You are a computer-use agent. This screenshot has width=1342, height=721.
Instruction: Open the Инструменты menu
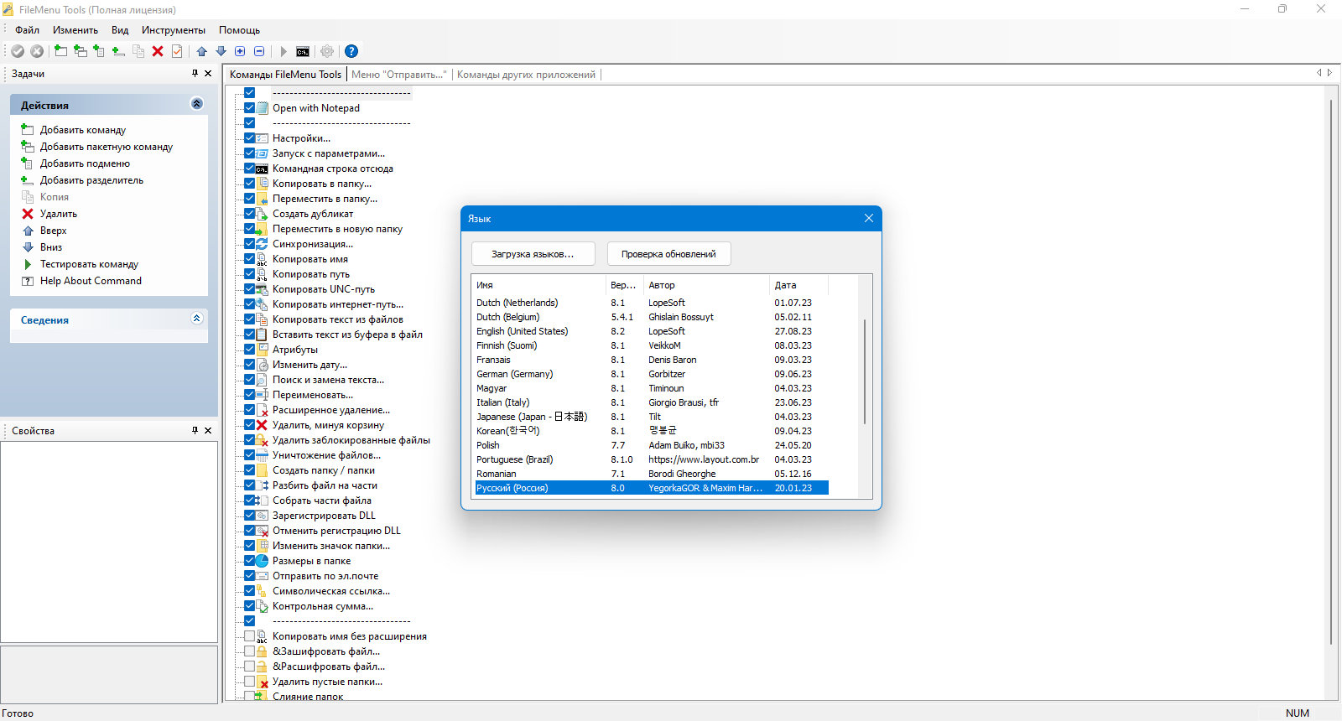click(174, 30)
